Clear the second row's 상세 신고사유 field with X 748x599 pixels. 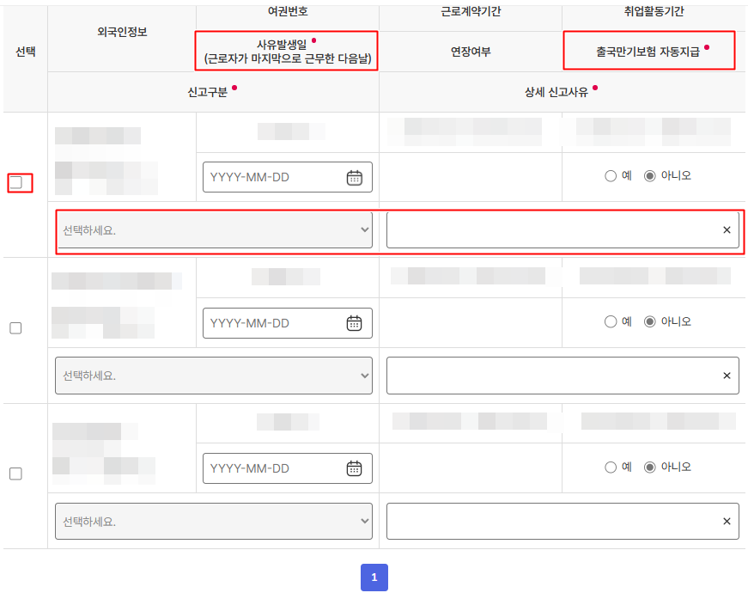(727, 376)
